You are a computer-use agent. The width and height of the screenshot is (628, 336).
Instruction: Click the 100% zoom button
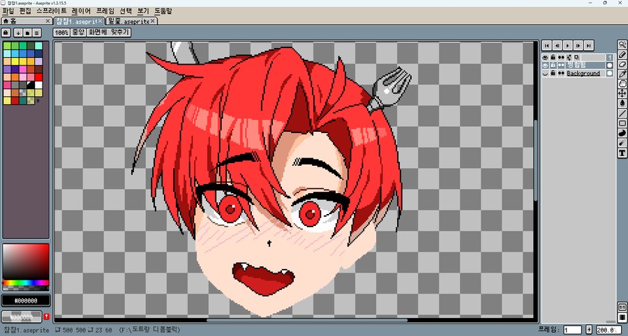(x=61, y=33)
